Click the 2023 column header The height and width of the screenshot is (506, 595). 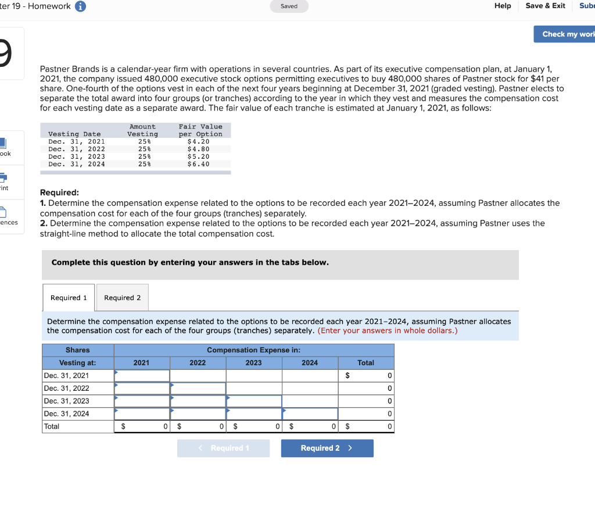[x=254, y=363]
